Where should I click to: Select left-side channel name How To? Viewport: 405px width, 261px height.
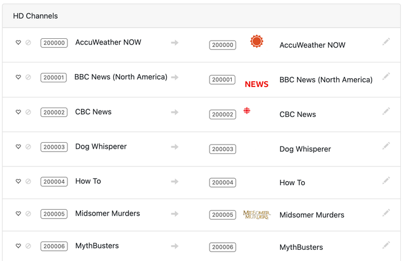pyautogui.click(x=88, y=181)
